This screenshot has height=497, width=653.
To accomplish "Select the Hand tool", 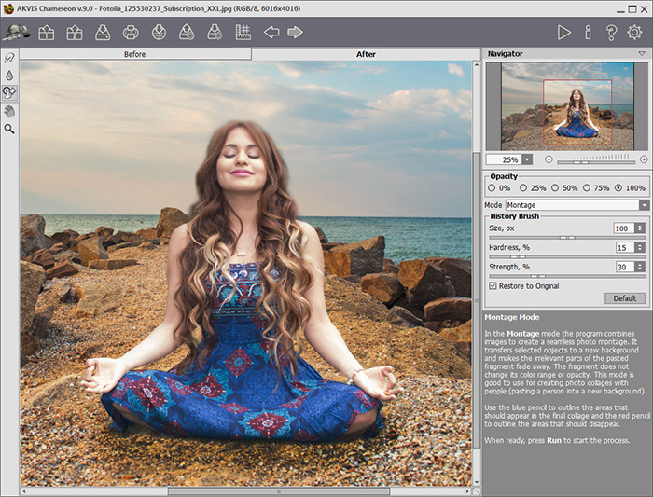I will (9, 110).
